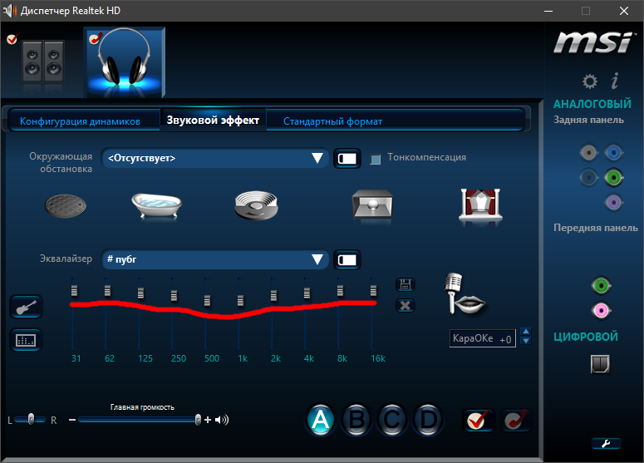Click the digital optical output icon
Viewport: 644px width, 463px height.
click(x=600, y=364)
